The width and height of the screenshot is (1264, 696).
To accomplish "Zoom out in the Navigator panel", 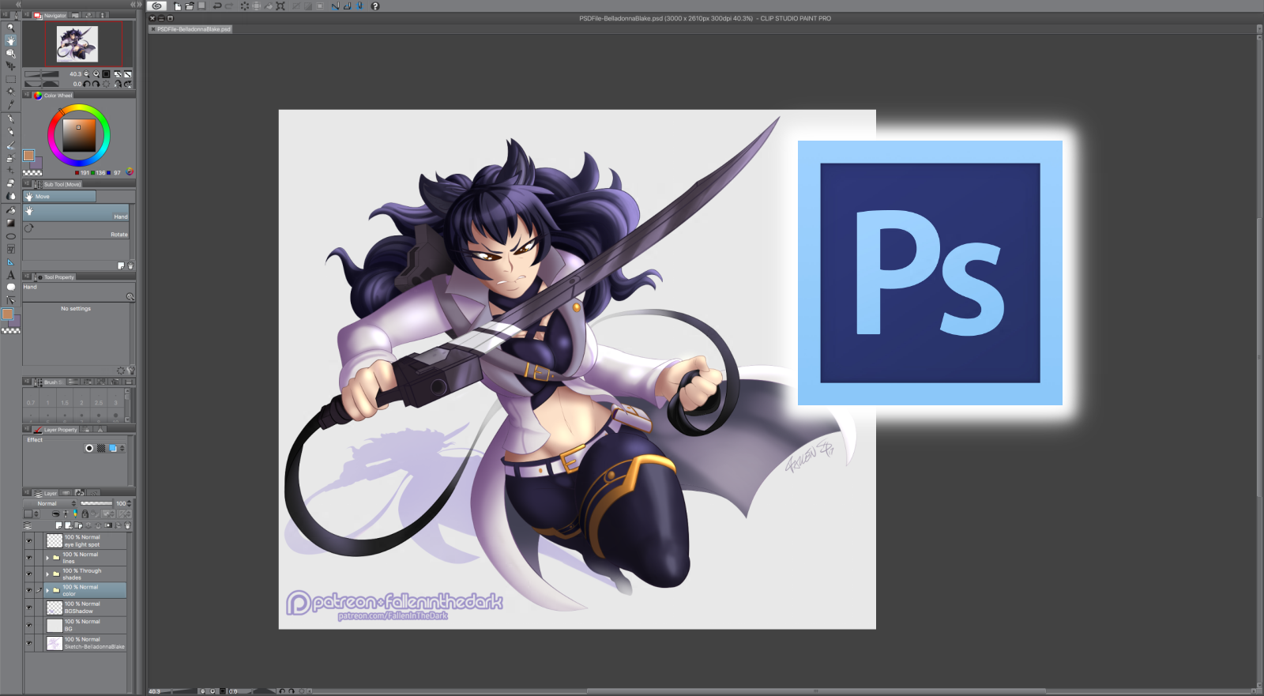I will [86, 74].
